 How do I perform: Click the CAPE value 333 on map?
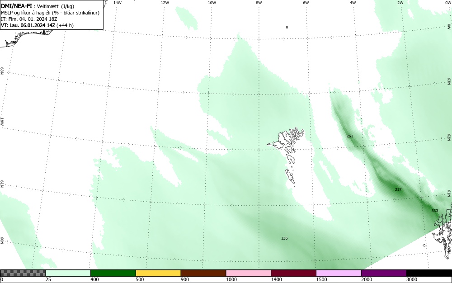(435, 211)
